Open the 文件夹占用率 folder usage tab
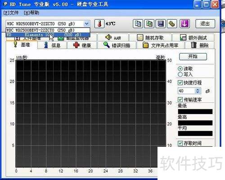225x180 pixels. click(x=161, y=45)
